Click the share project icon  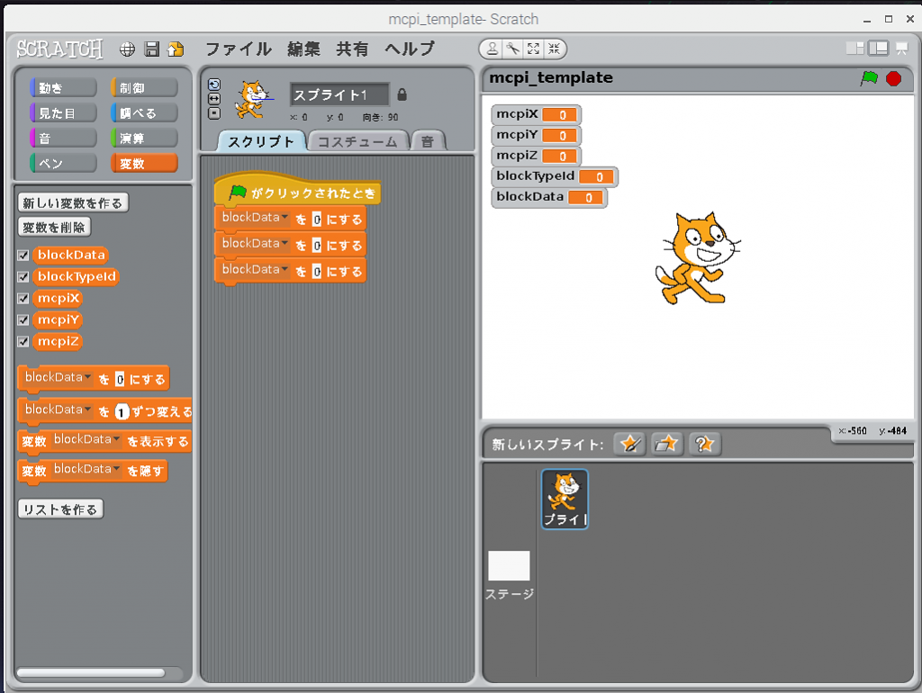(176, 49)
